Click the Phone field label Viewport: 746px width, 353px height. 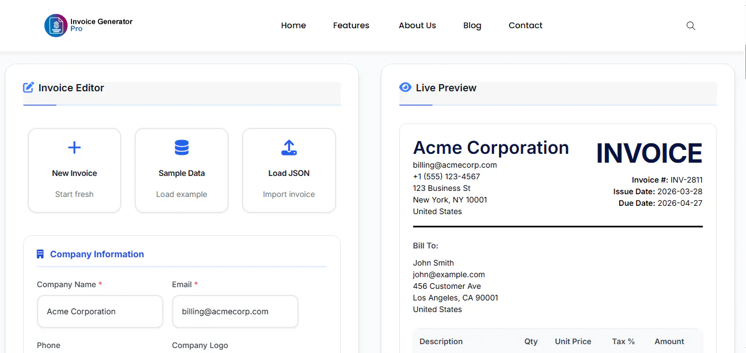[48, 345]
